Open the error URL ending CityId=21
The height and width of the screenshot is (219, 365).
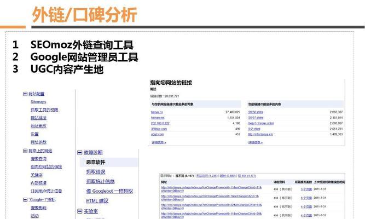(x=211, y=189)
